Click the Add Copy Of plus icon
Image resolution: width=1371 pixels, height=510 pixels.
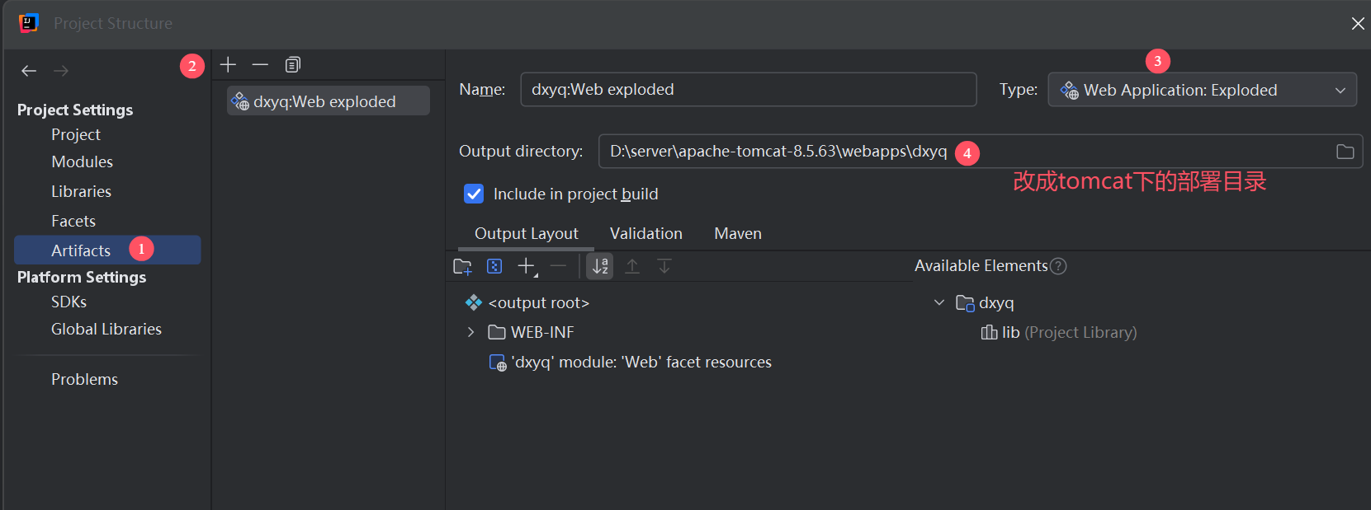pos(526,266)
